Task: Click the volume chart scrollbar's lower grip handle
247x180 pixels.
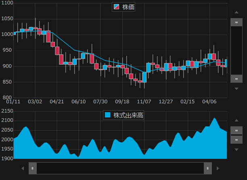Action: click(x=237, y=140)
